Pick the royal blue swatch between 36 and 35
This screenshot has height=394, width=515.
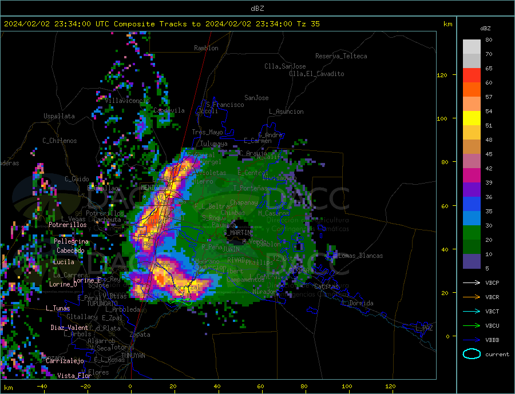pyautogui.click(x=472, y=204)
